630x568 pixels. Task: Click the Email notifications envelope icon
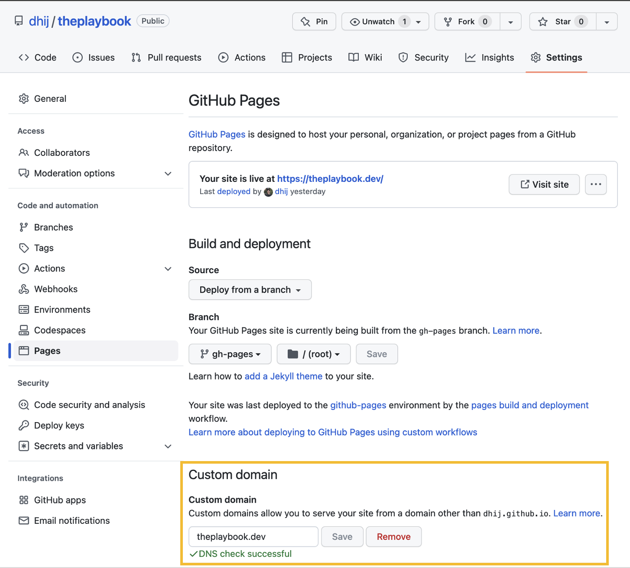[24, 520]
